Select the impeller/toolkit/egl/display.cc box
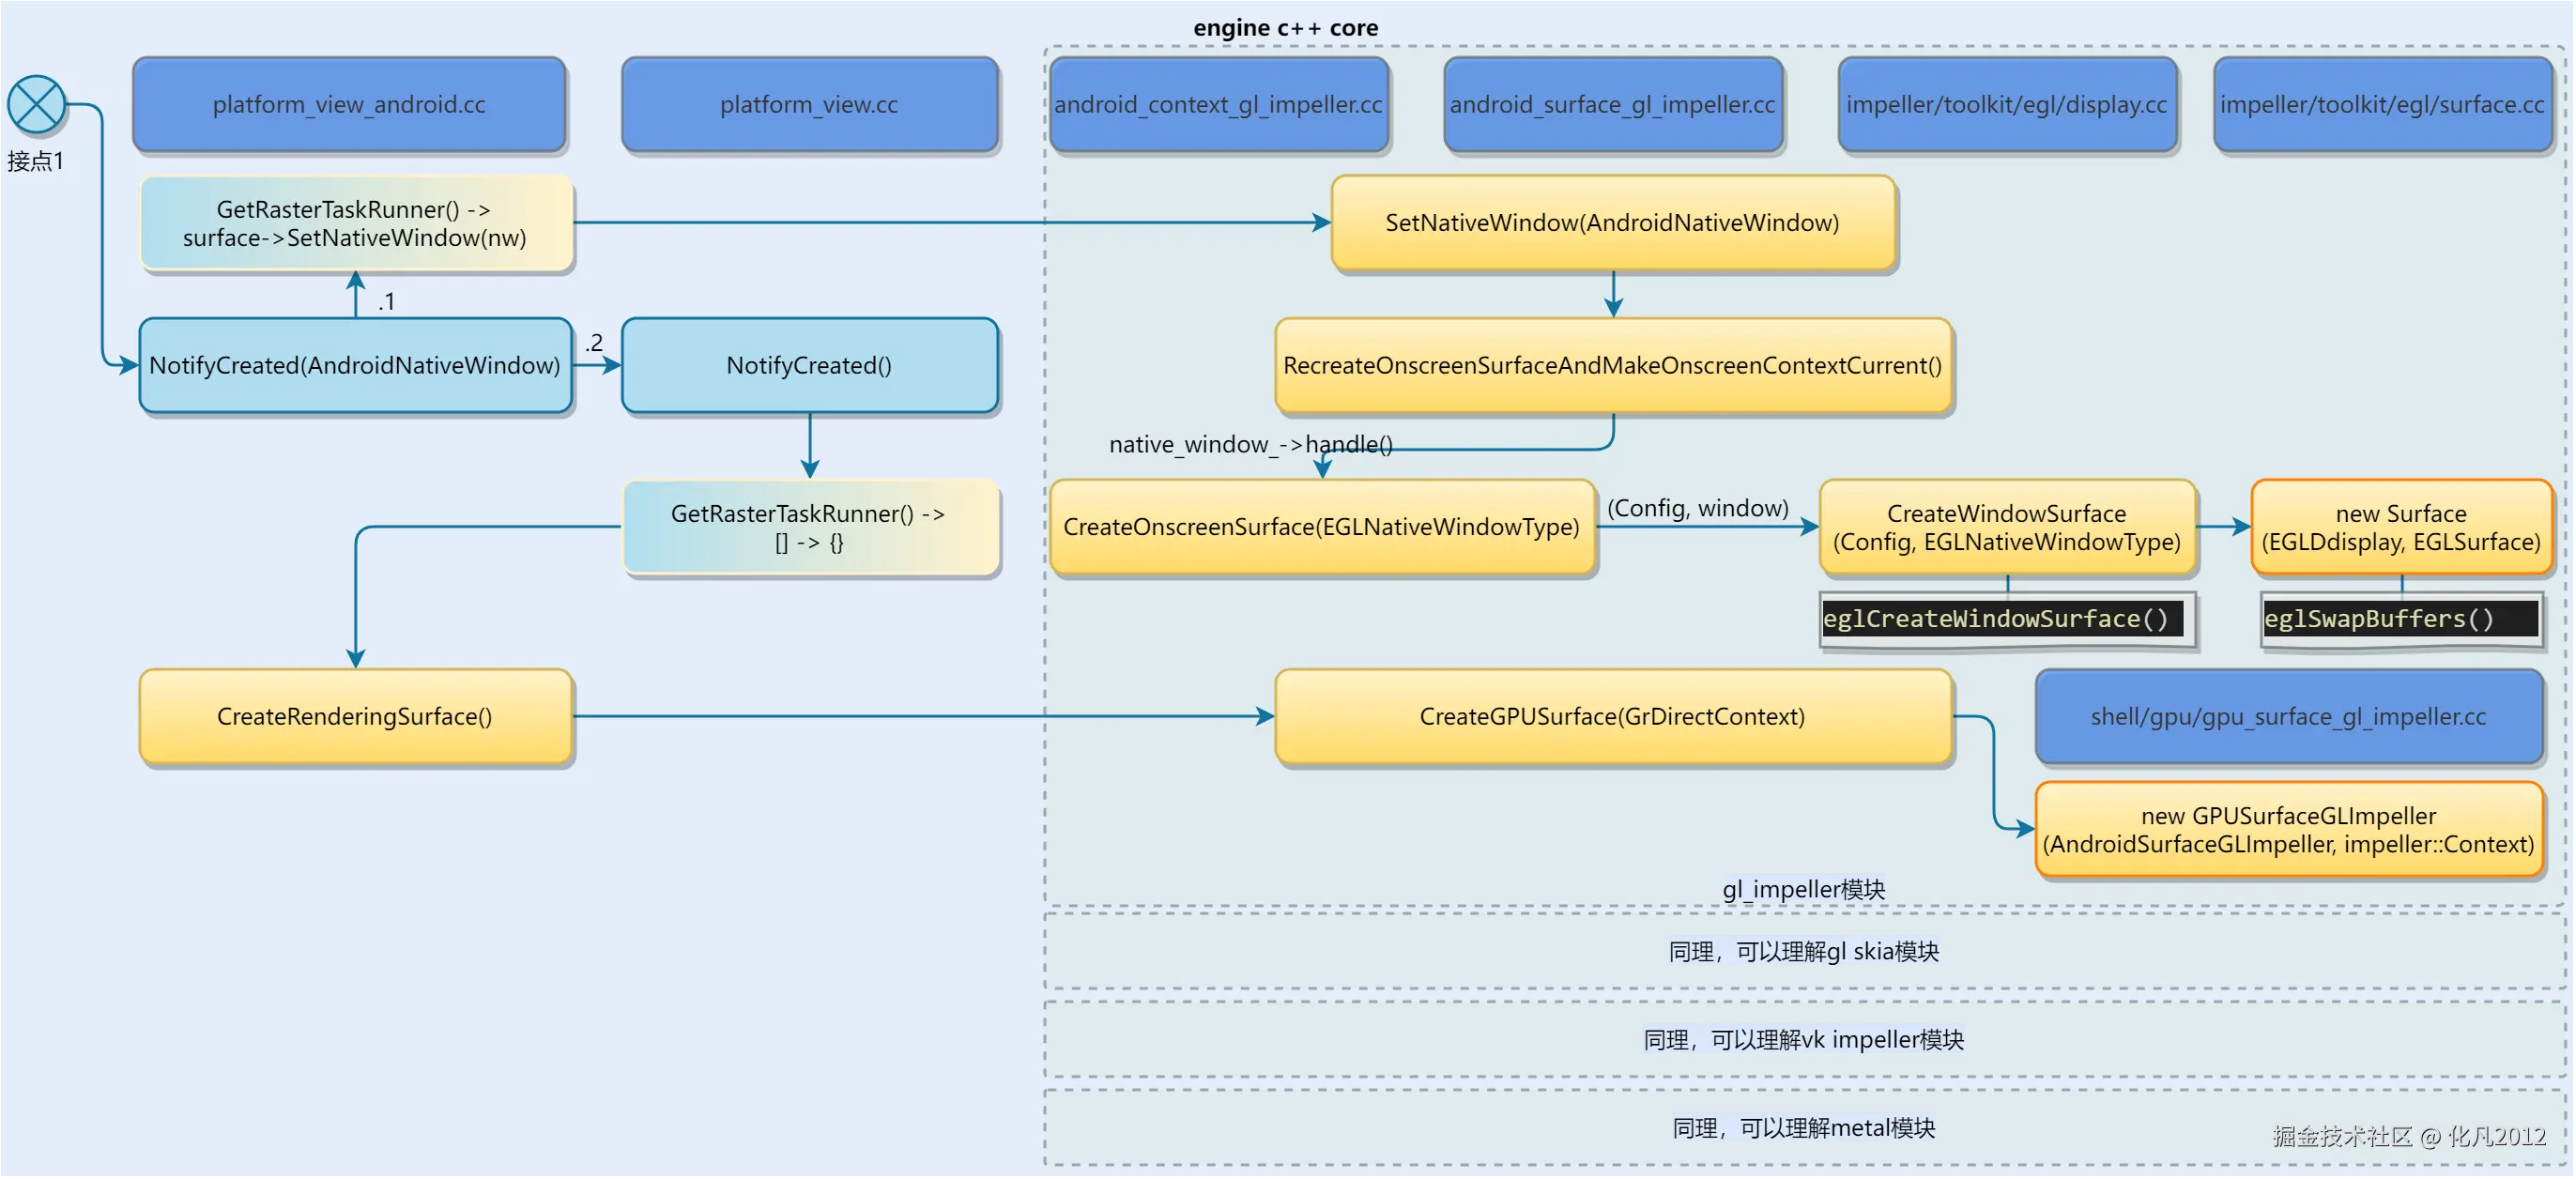This screenshot has width=2576, height=1179. click(2006, 105)
